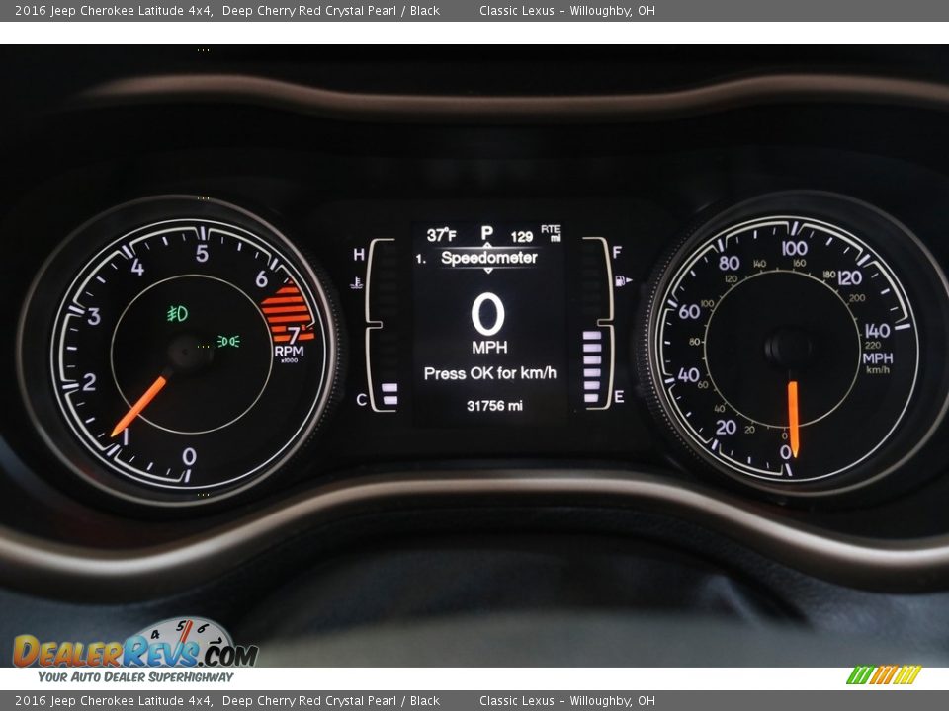Click the "Press OK for km/h" prompt
The image size is (949, 711).
490,373
